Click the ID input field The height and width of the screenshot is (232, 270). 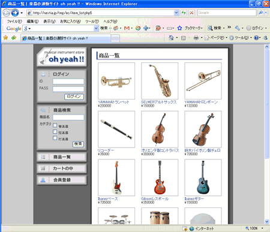[68, 82]
